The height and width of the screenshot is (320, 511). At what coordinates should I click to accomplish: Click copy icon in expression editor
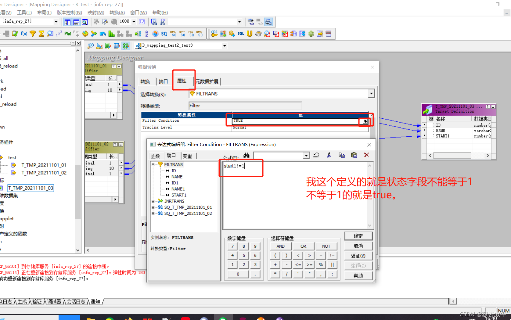(342, 155)
